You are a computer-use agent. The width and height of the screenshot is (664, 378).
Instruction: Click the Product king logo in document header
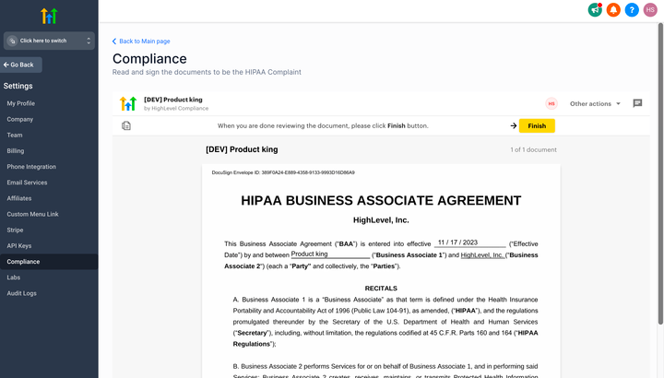pyautogui.click(x=128, y=103)
